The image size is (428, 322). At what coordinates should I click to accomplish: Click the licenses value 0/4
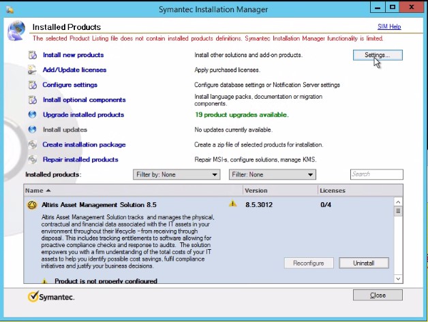point(326,205)
